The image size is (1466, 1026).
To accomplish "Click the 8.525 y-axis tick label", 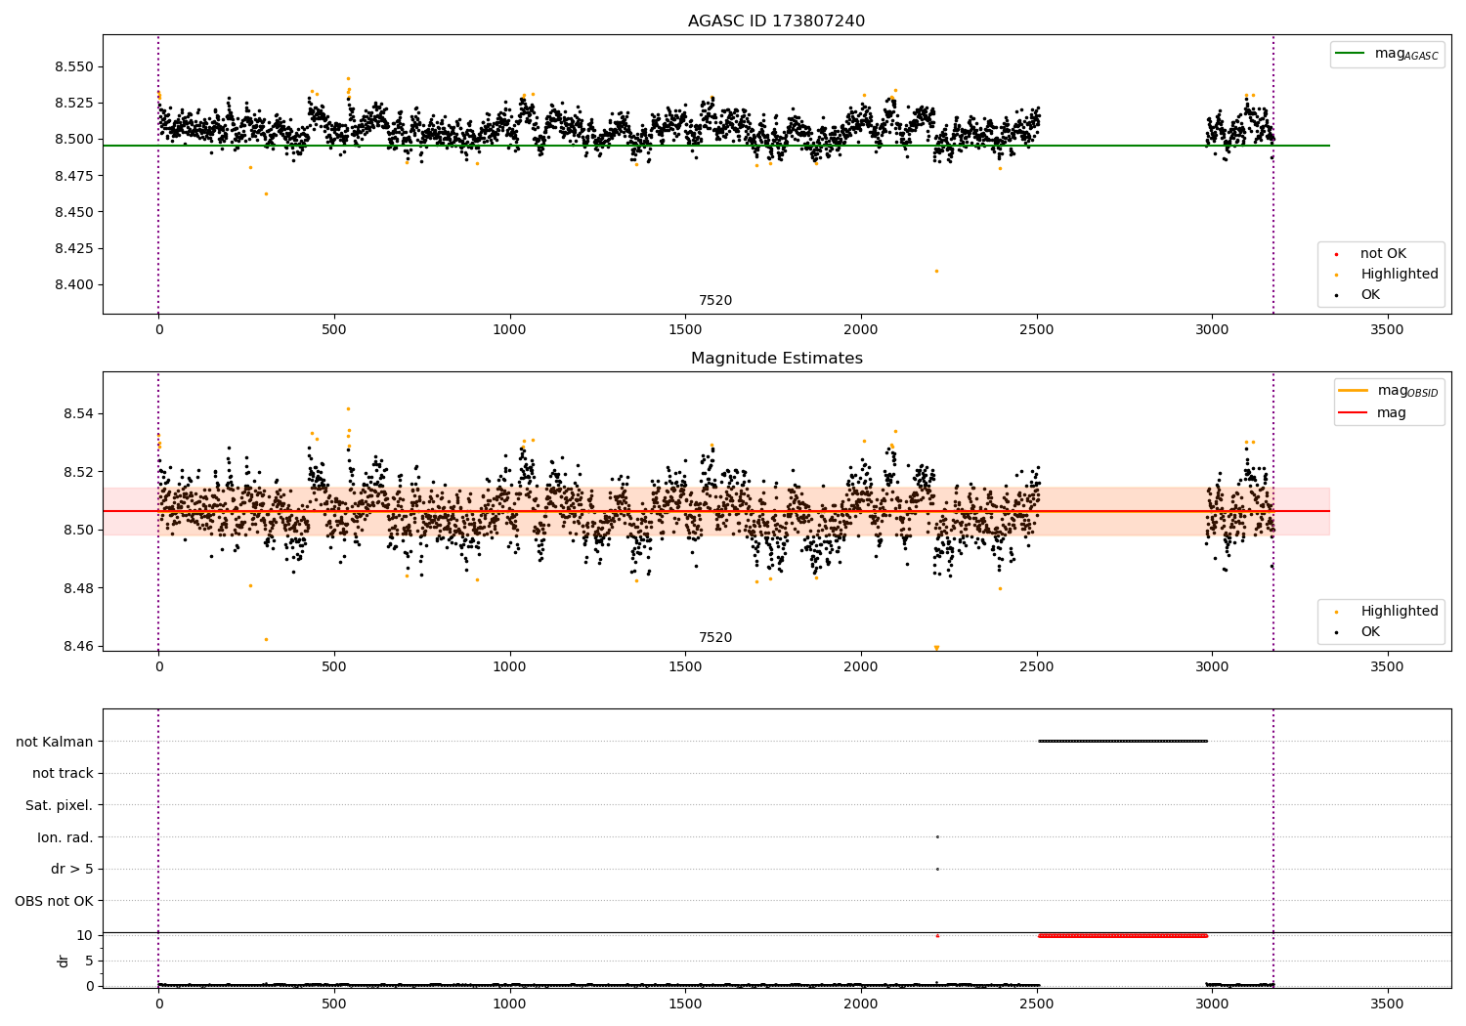I will 74,104.
